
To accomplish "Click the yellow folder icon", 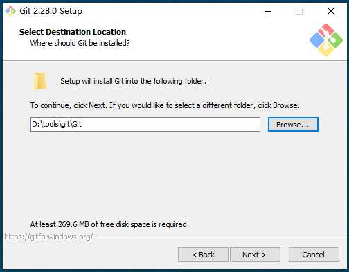I will 40,81.
